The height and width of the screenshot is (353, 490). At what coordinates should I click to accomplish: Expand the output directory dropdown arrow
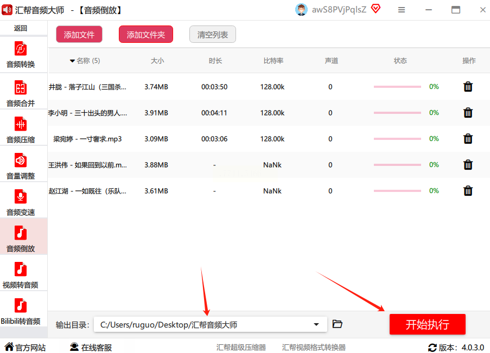pos(316,325)
